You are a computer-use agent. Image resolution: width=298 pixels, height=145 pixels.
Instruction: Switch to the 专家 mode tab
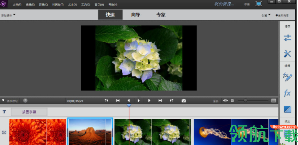point(161,15)
